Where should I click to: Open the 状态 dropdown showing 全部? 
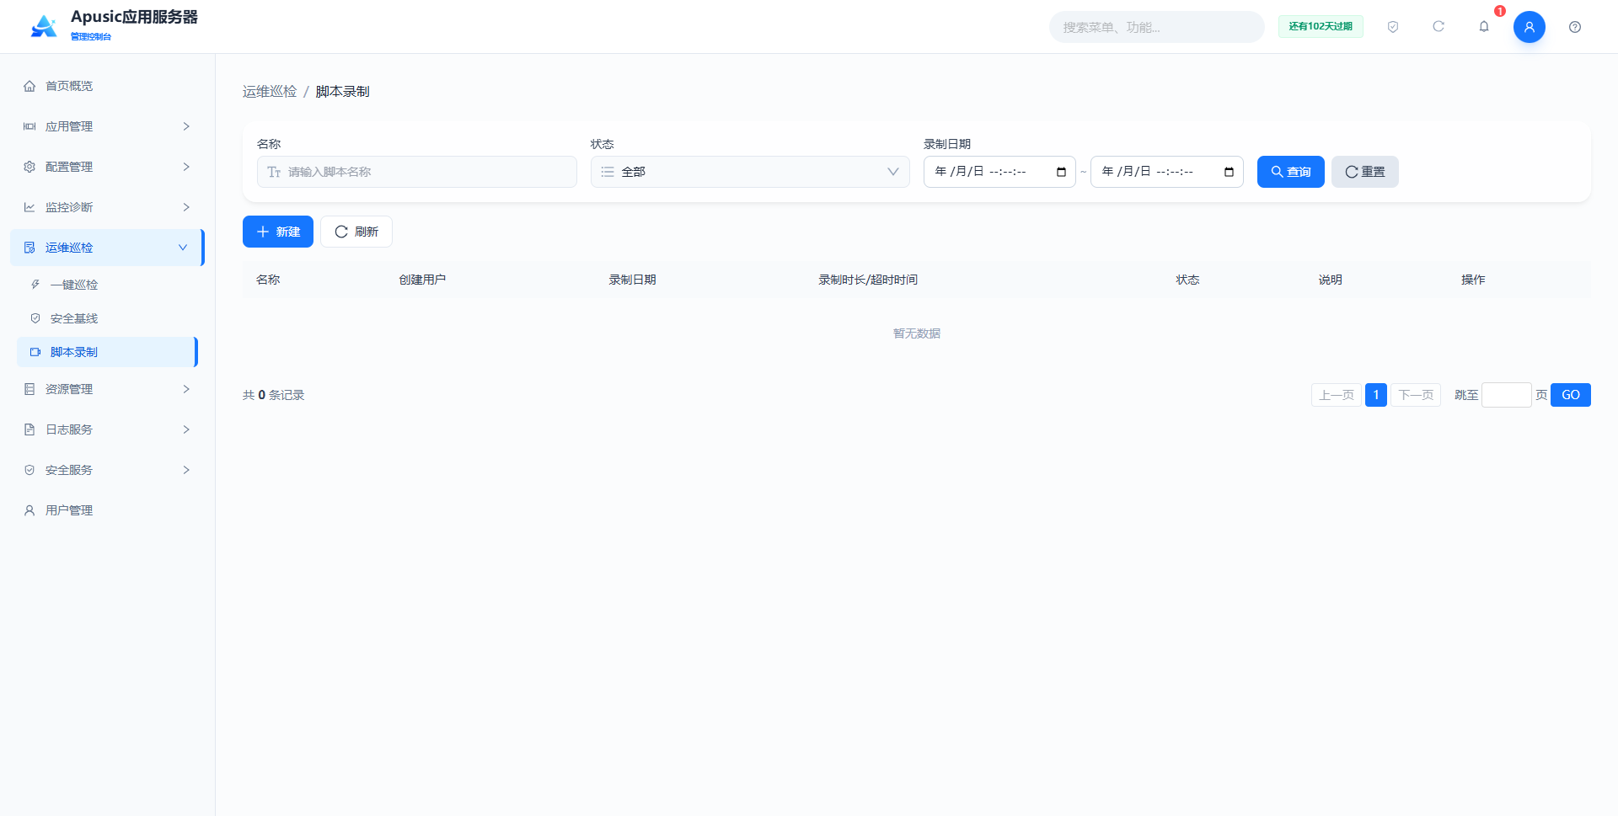[750, 172]
